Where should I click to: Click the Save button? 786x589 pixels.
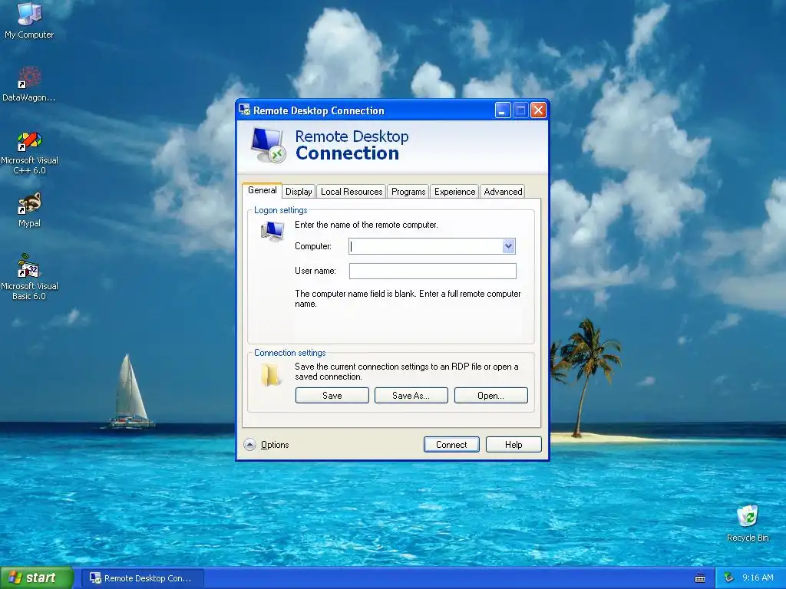point(332,395)
